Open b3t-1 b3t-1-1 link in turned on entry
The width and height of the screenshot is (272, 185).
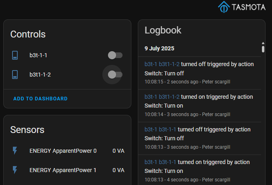160,162
